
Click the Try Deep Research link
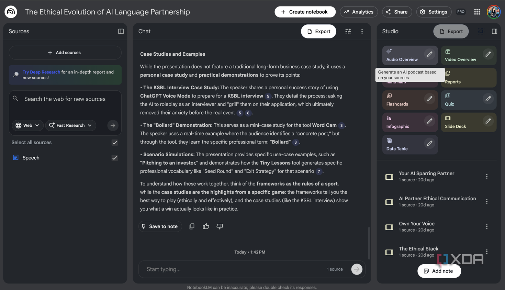point(41,72)
